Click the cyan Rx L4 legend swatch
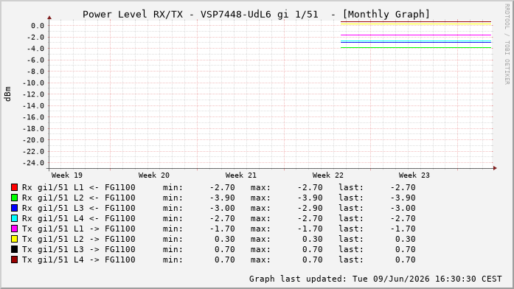Viewport: 514px width, 289px height. click(x=15, y=218)
